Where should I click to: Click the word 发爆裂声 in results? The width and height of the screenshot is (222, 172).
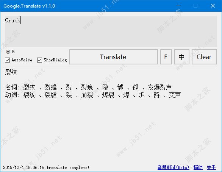(x=160, y=87)
